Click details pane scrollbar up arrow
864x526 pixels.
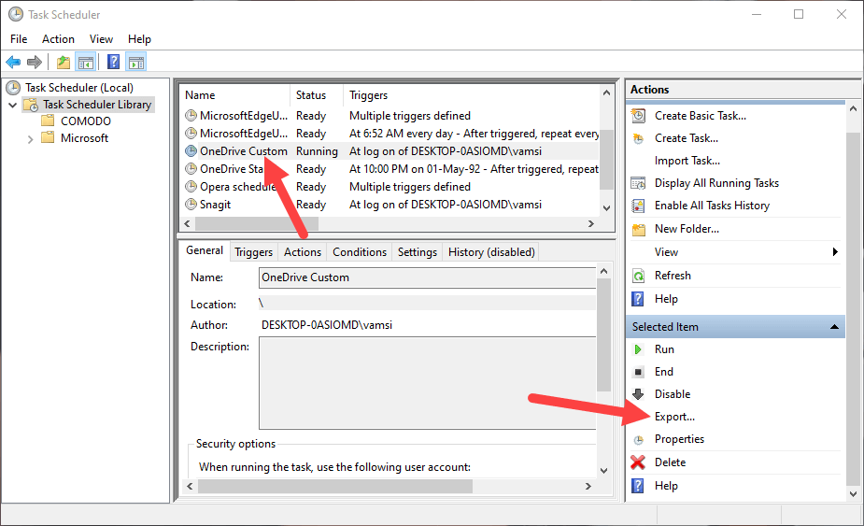(x=604, y=271)
